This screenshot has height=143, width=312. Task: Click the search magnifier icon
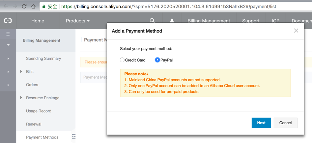click(152, 20)
